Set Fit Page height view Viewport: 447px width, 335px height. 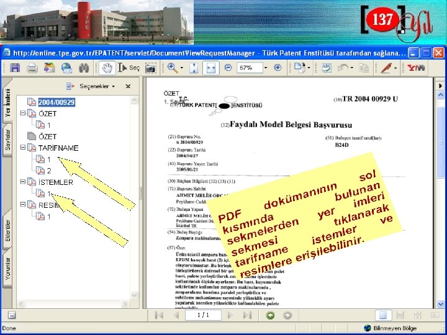pos(194,68)
